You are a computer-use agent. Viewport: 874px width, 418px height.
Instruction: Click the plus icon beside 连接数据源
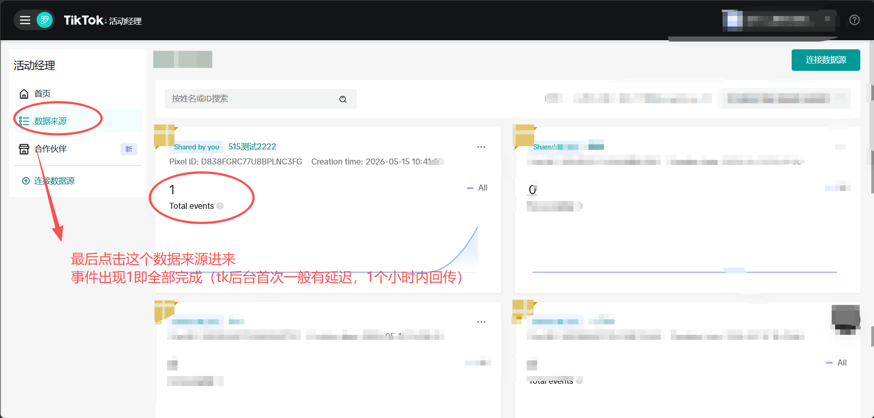click(26, 181)
